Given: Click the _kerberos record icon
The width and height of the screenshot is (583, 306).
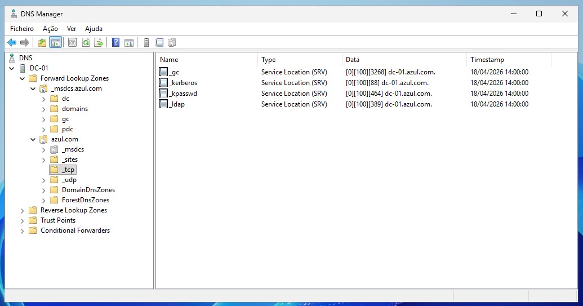Looking at the screenshot, I should tap(163, 82).
